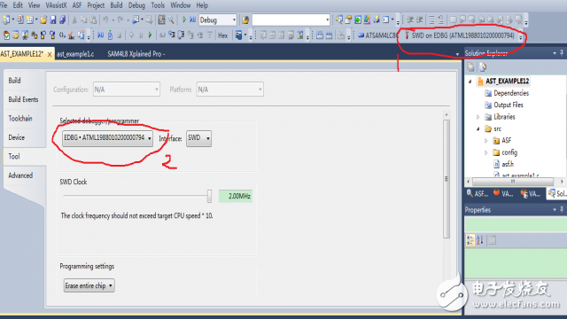The width and height of the screenshot is (567, 319).
Task: Click the Start Without Debugging green arrow
Action: 183,19
